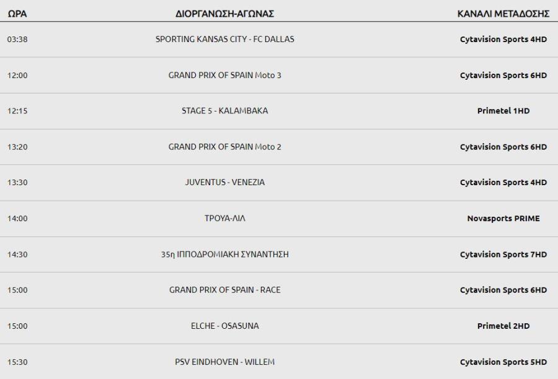The height and width of the screenshot is (379, 558).
Task: Click the Cytavision Sports 5HD channel
Action: pyautogui.click(x=503, y=362)
